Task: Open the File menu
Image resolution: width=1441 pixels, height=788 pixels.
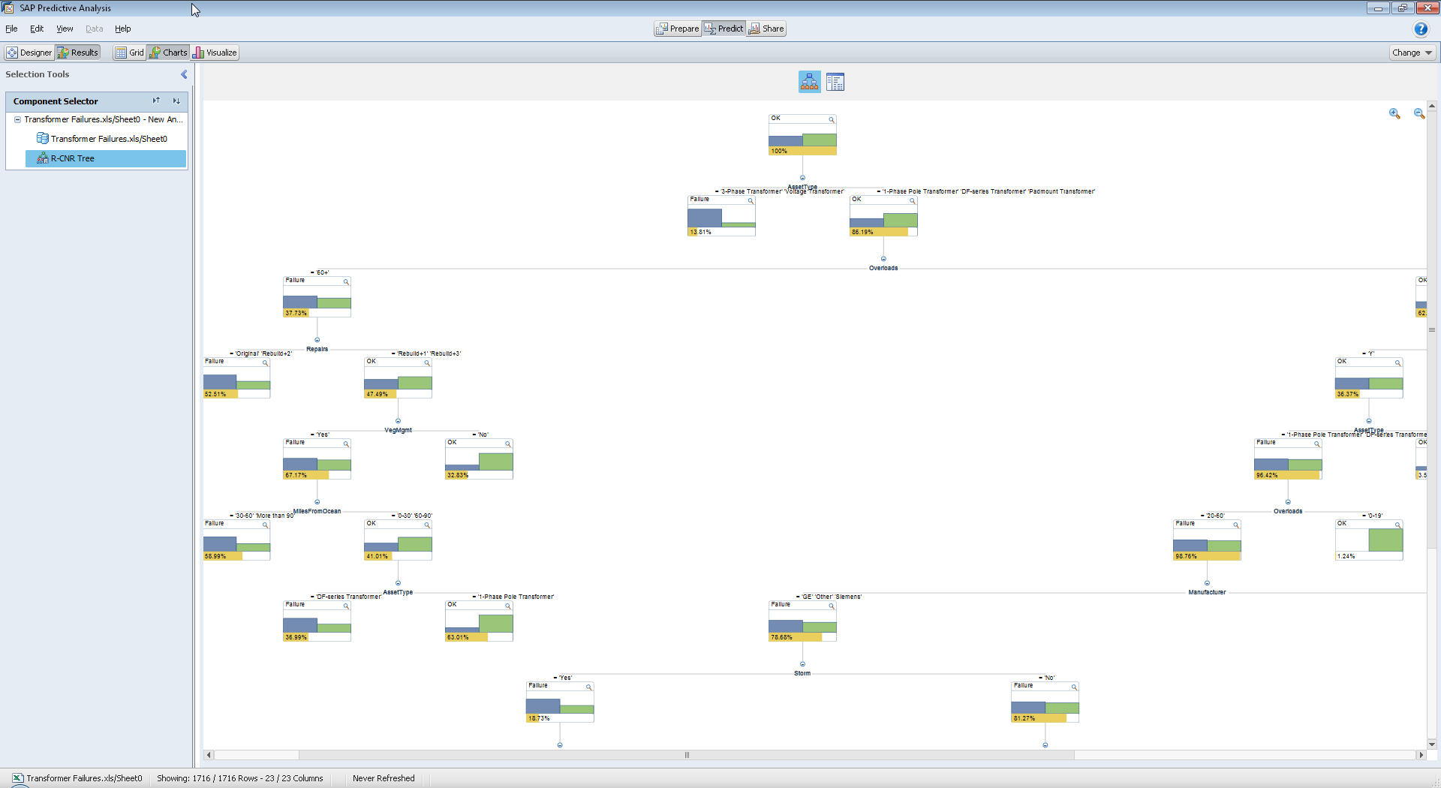Action: 11,29
